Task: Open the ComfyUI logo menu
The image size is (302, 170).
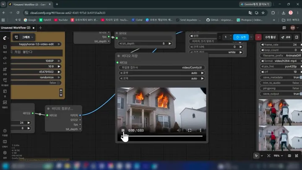Action: click(5, 38)
